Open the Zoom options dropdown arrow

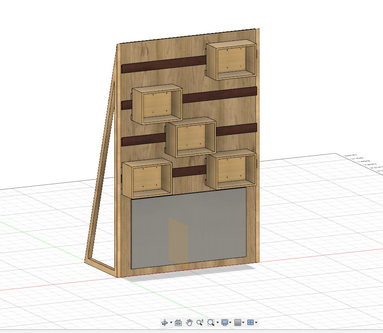click(217, 323)
